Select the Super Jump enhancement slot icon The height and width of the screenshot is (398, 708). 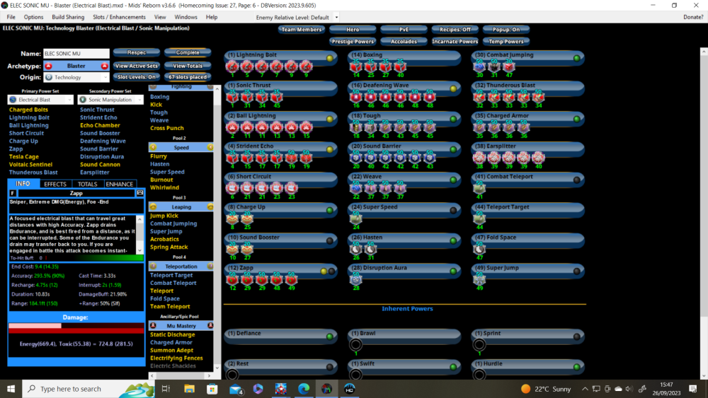(x=479, y=280)
